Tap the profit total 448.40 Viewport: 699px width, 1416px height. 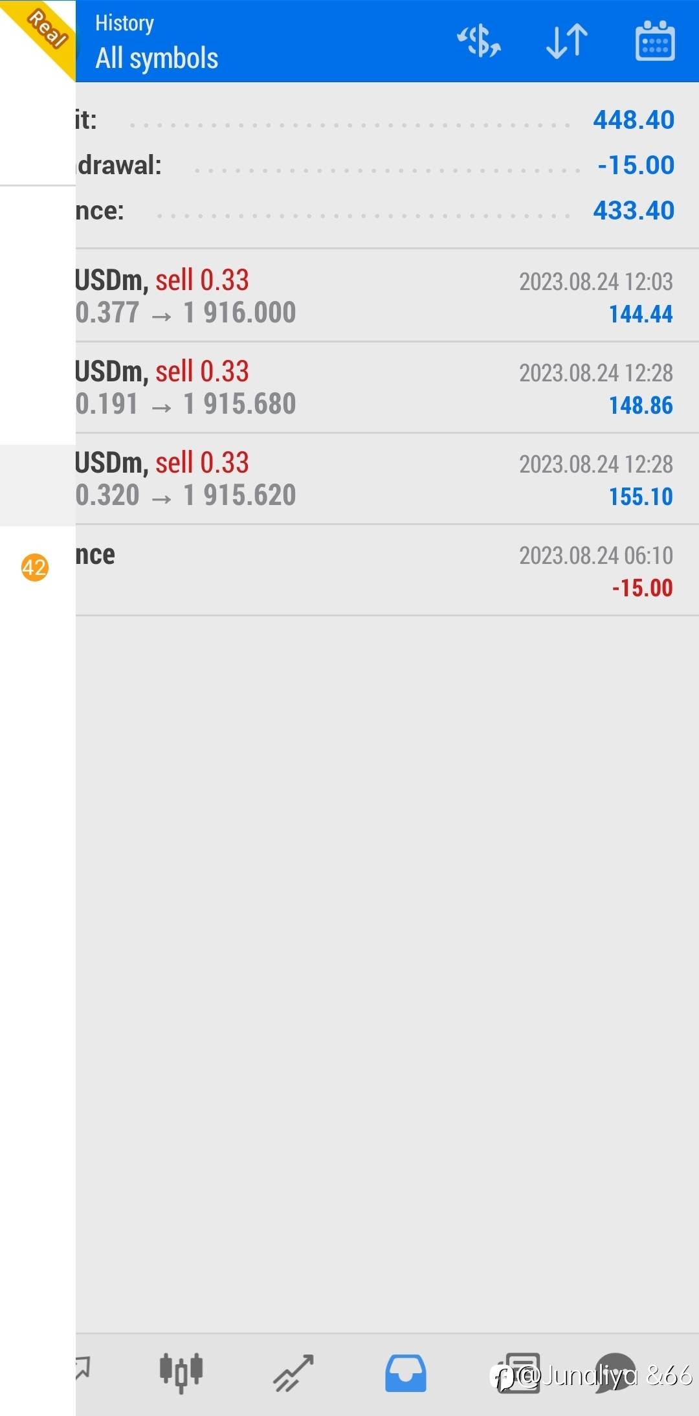(633, 120)
